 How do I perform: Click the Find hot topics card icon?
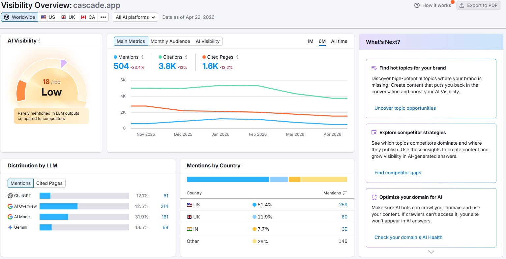pyautogui.click(x=374, y=68)
